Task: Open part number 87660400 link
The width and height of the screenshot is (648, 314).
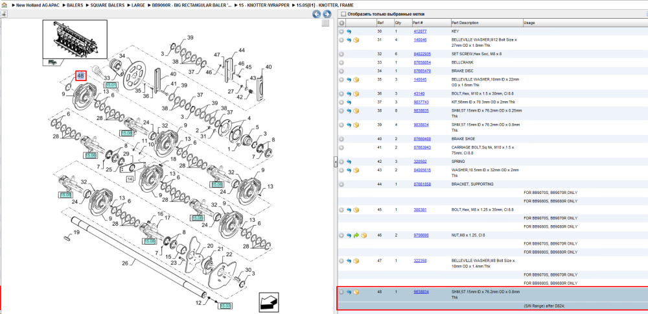Action: point(422,139)
